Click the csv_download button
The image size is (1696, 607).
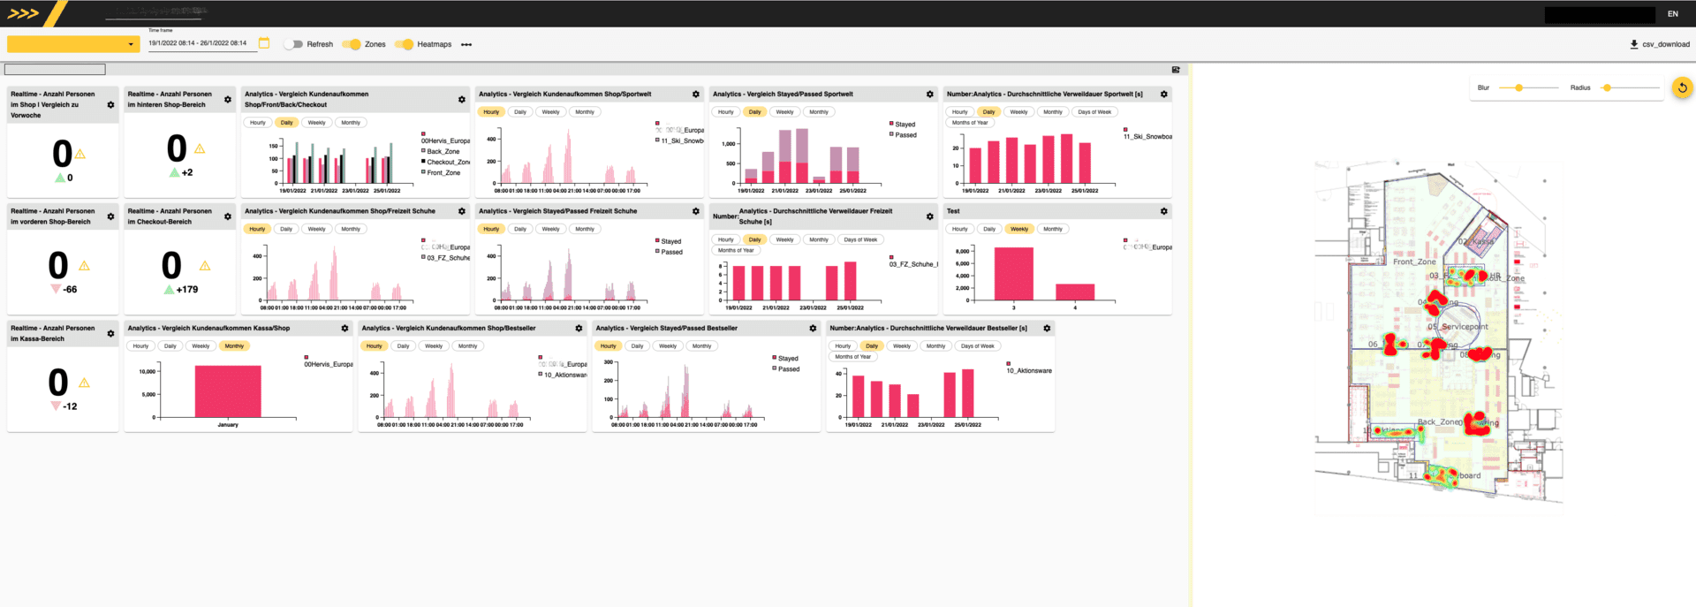click(1659, 44)
